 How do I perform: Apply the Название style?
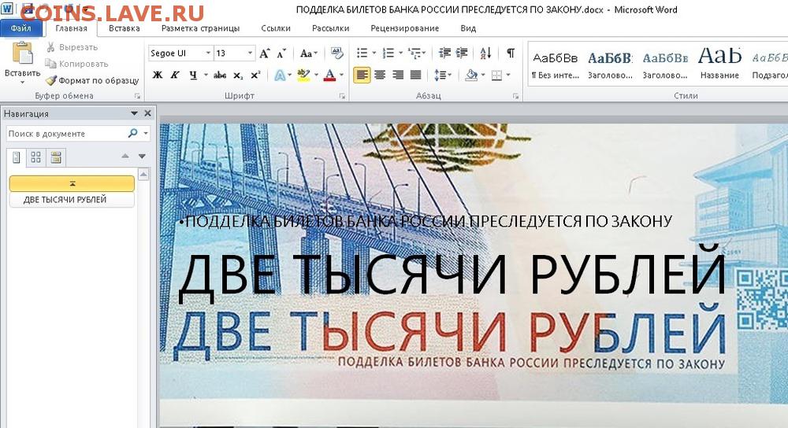pos(719,65)
